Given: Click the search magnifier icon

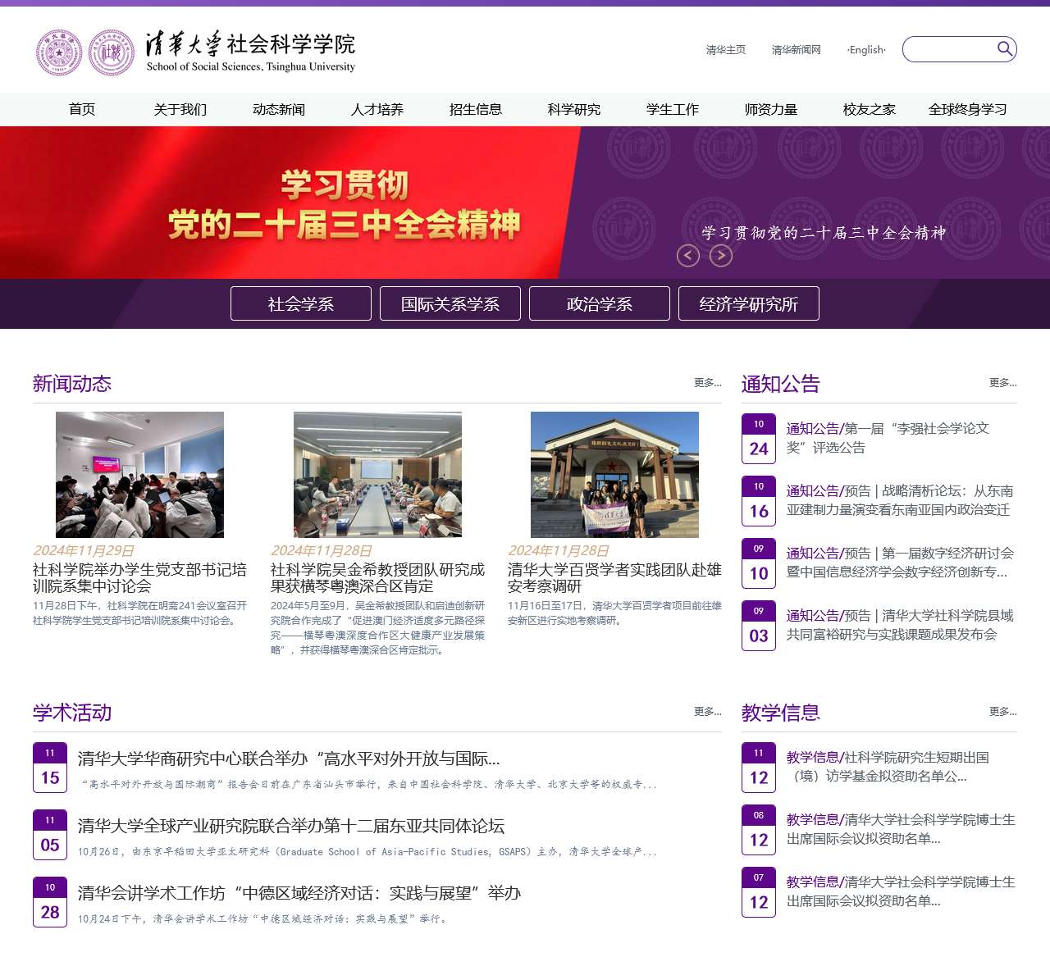Looking at the screenshot, I should point(1005,48).
